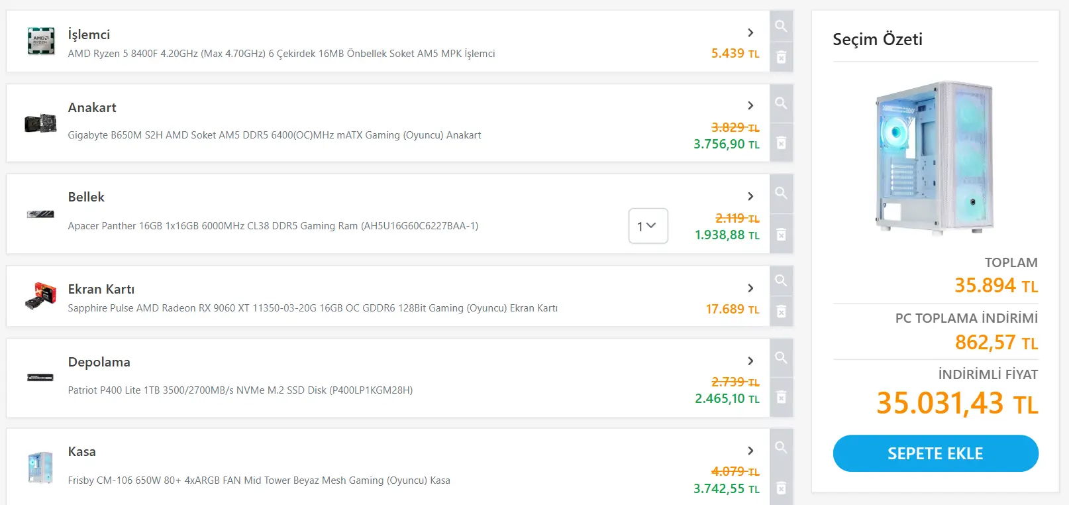Viewport: 1069px width, 505px height.
Task: Select the Anakart category heading
Action: tap(92, 107)
